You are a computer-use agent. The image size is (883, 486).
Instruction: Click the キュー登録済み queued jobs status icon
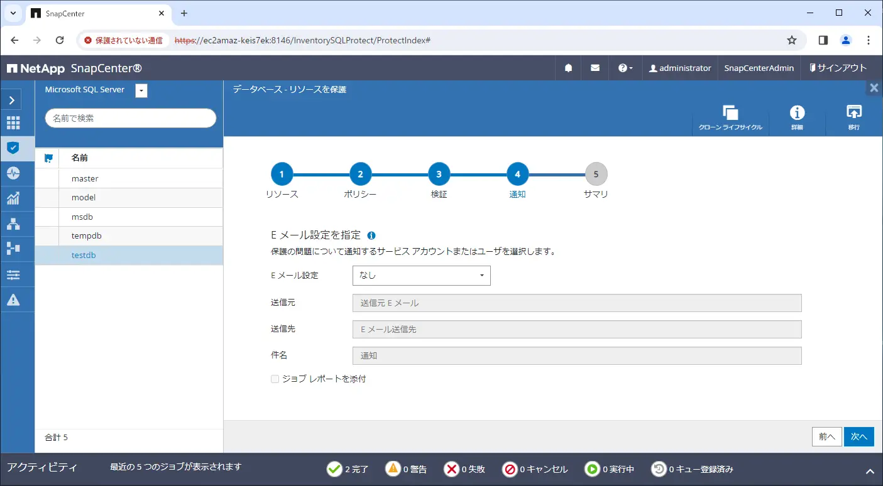click(x=659, y=469)
